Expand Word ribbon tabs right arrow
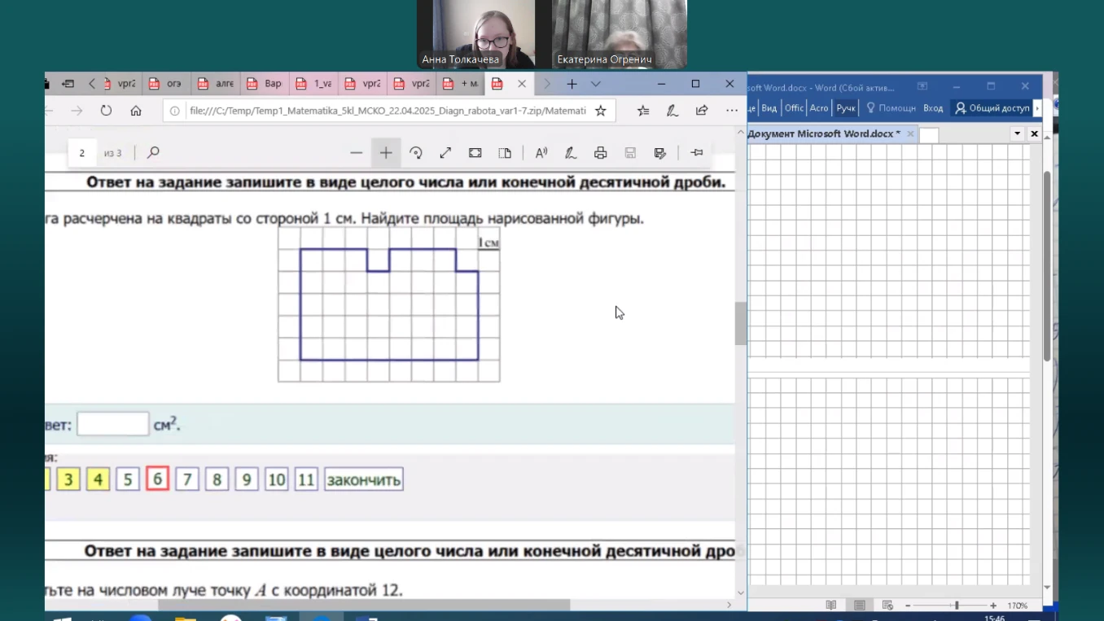The height and width of the screenshot is (621, 1104). pos(1037,108)
